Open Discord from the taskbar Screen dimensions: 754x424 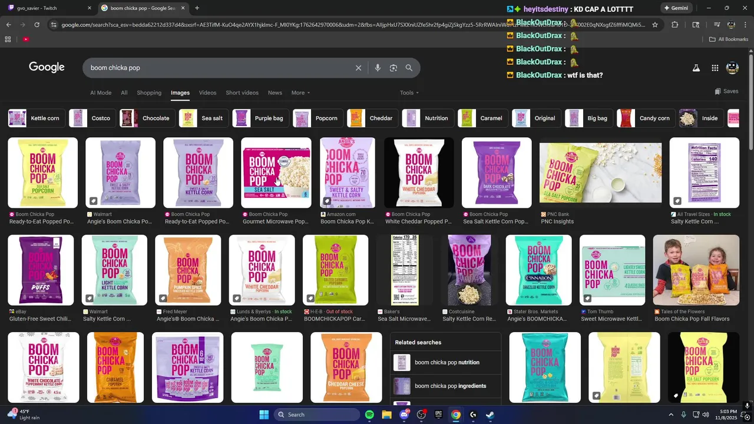tap(404, 415)
